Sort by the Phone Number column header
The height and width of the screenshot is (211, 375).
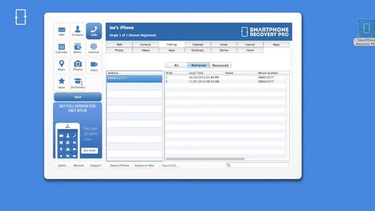[x=274, y=73]
